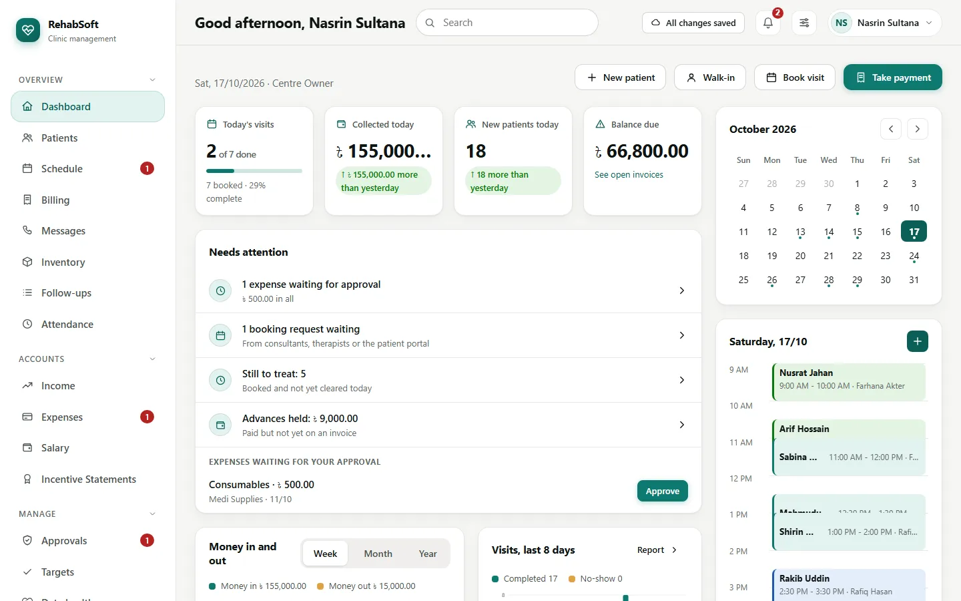961x601 pixels.
Task: Open Salary page
Action: click(87, 447)
